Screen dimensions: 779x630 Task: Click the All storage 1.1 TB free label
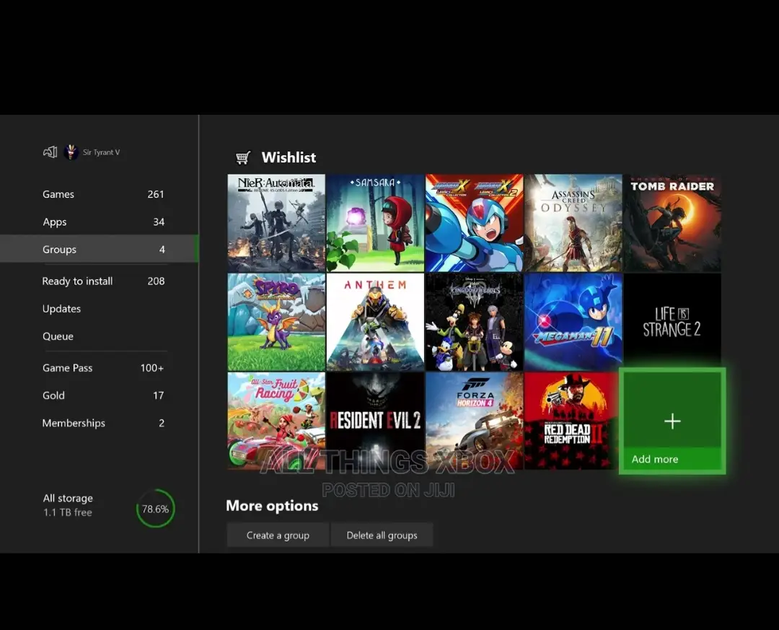click(x=68, y=505)
